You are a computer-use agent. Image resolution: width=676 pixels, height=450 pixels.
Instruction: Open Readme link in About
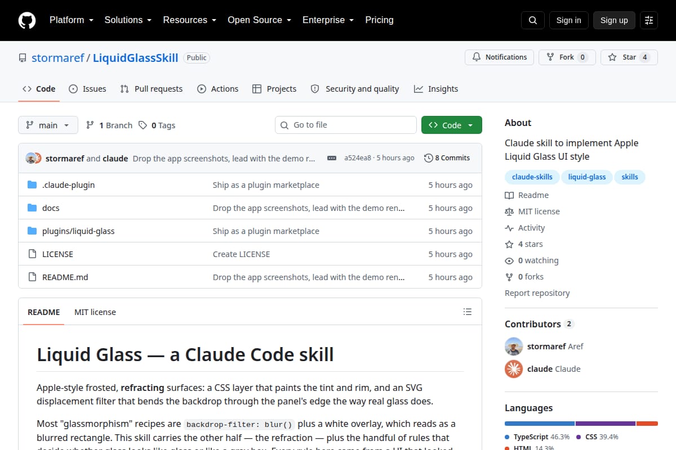[x=527, y=195]
